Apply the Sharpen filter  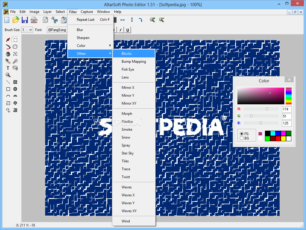(x=91, y=38)
